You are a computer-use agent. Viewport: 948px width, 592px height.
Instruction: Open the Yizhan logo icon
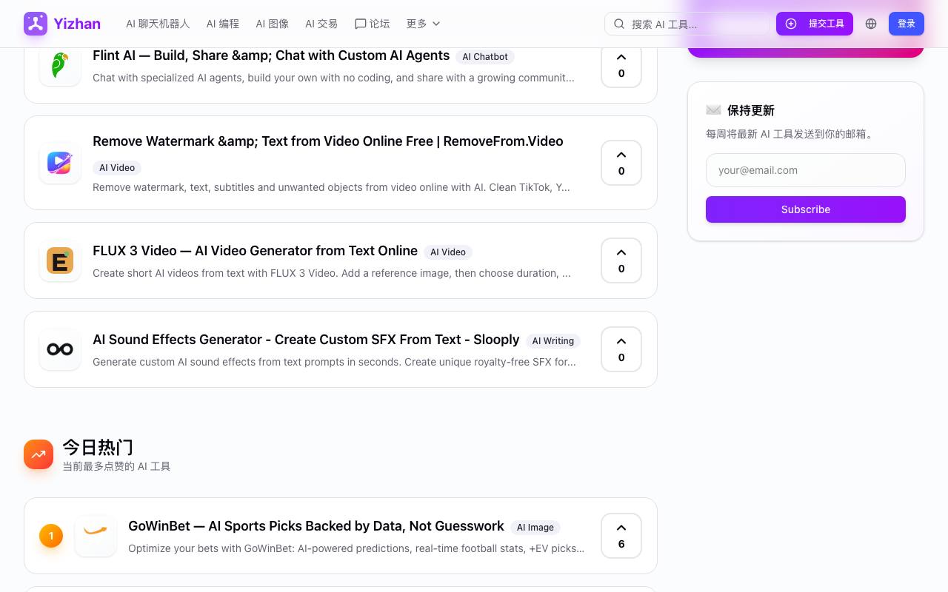[x=36, y=24]
